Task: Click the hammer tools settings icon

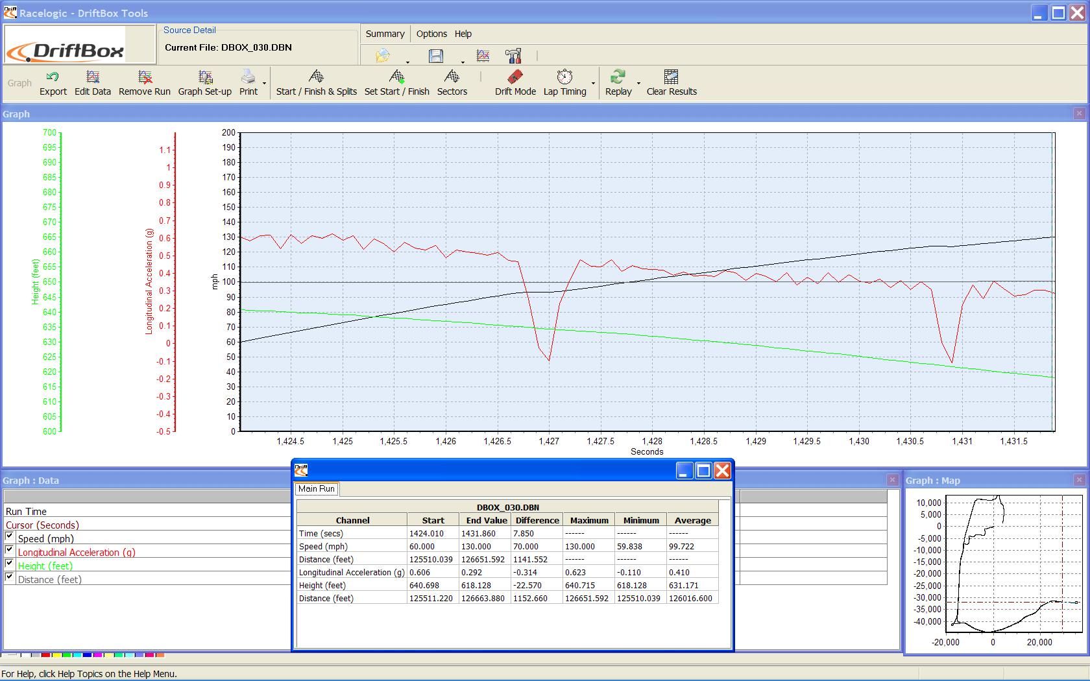Action: (513, 56)
